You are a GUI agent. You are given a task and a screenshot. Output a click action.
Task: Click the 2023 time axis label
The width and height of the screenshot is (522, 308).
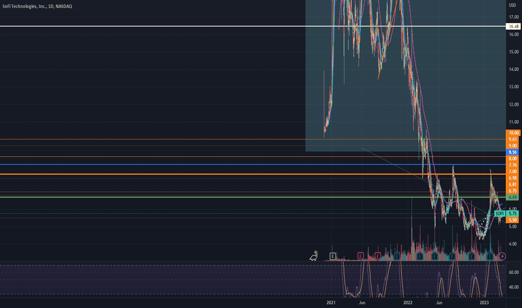484,302
